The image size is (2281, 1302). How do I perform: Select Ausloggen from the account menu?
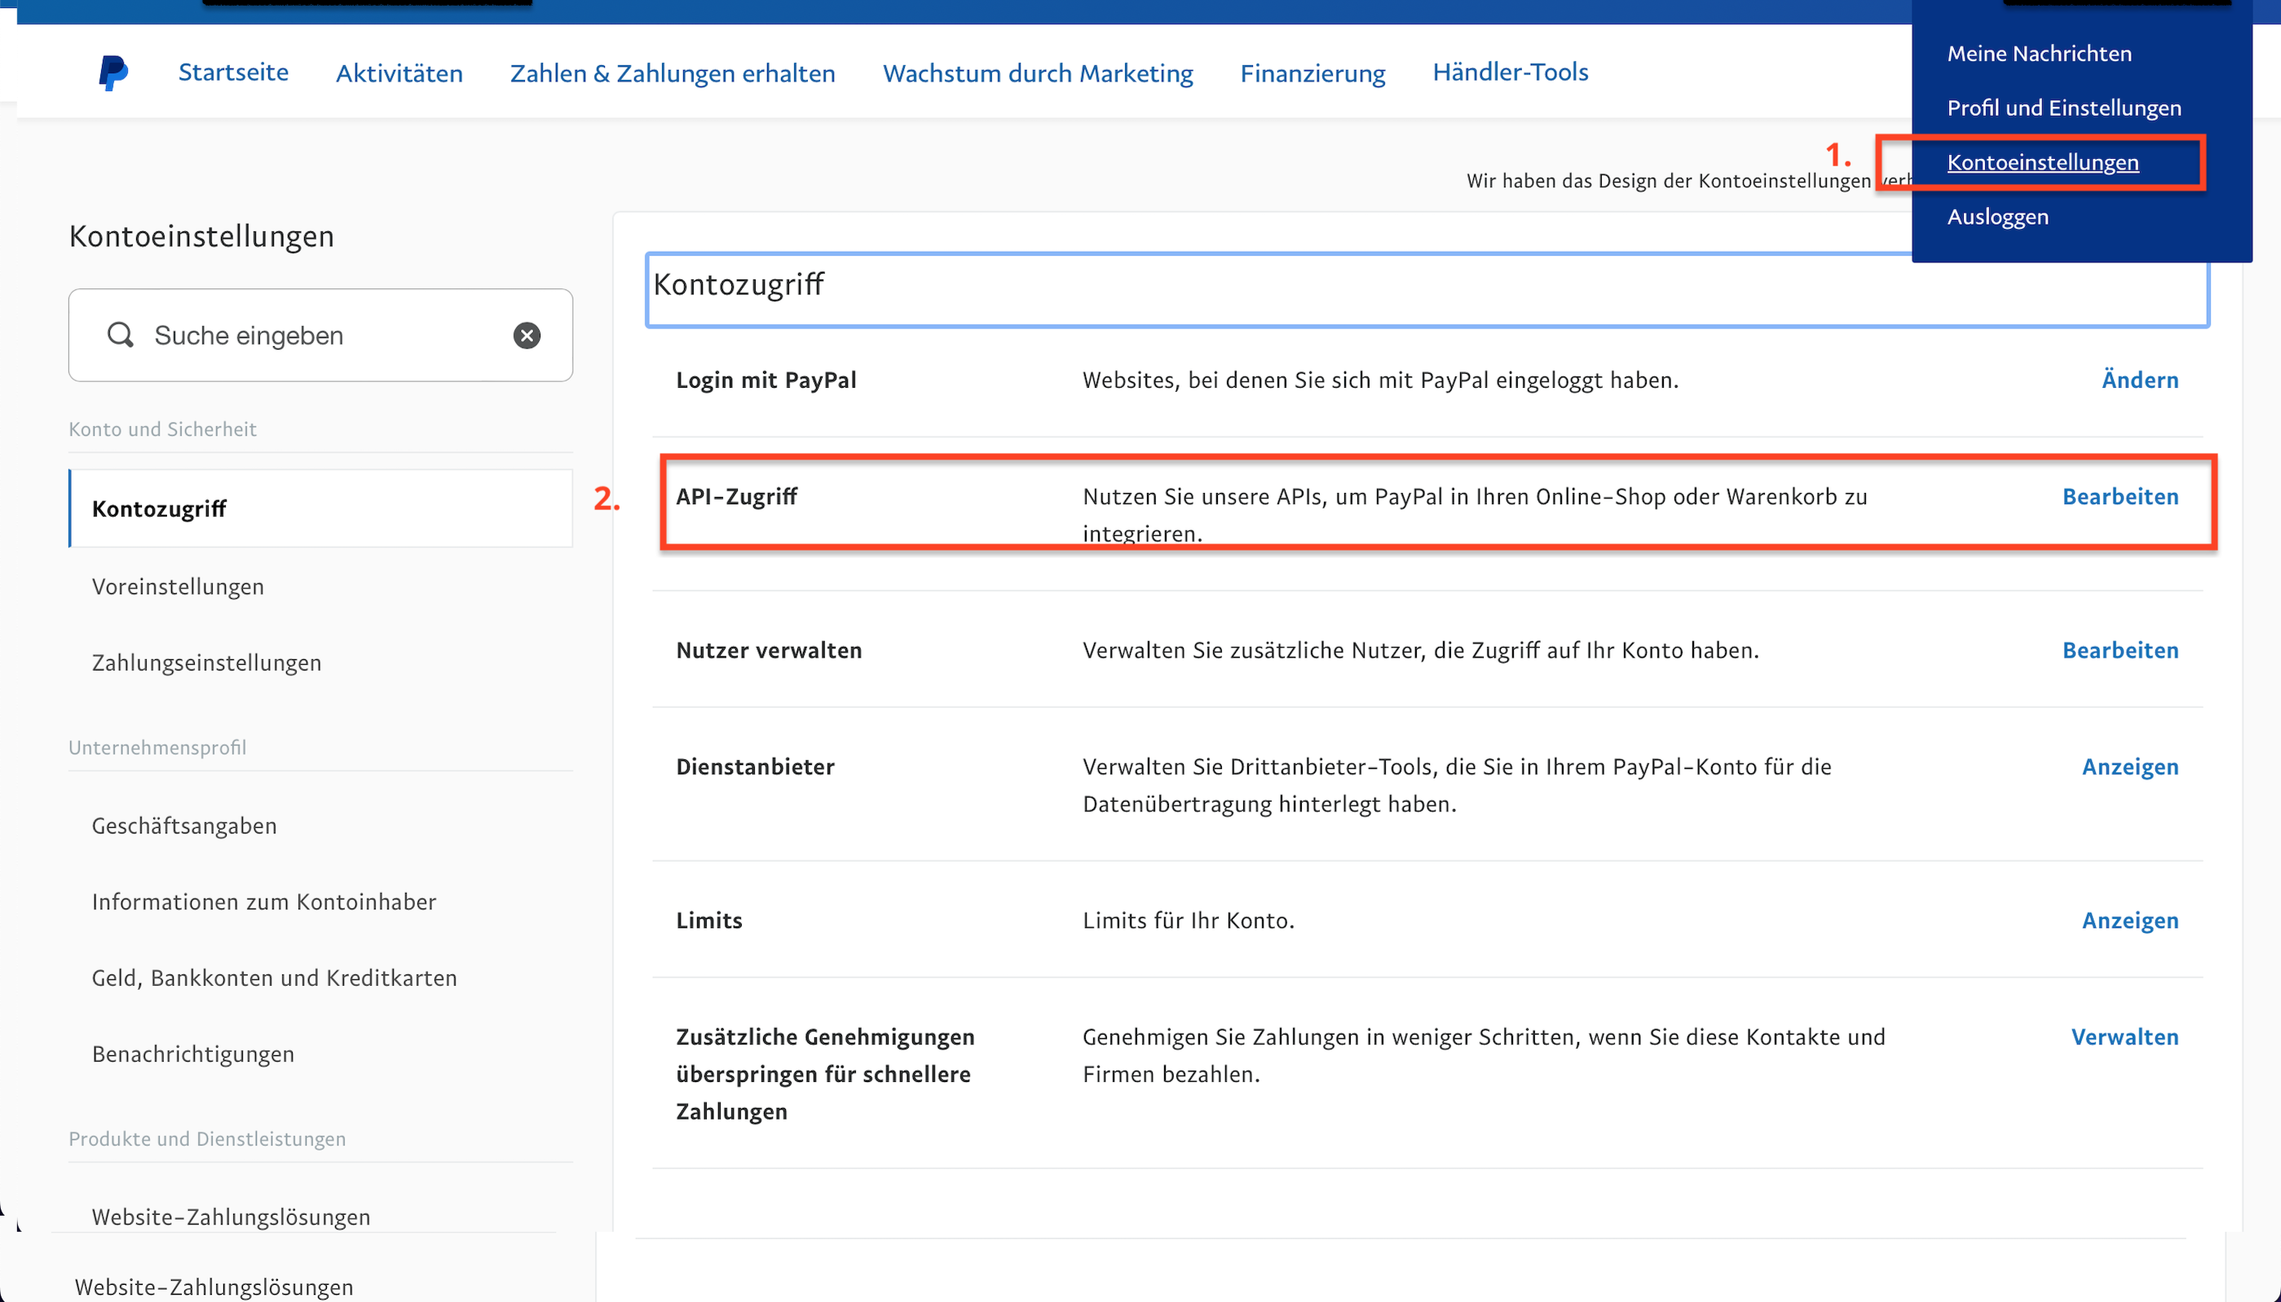(x=1997, y=218)
